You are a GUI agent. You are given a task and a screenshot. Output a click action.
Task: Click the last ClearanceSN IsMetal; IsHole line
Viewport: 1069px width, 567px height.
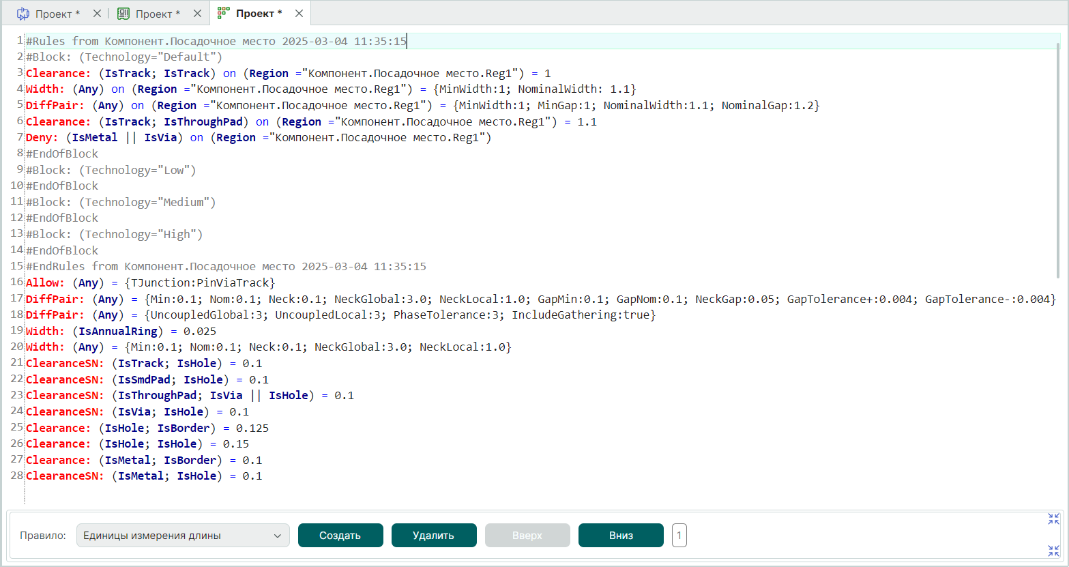144,476
